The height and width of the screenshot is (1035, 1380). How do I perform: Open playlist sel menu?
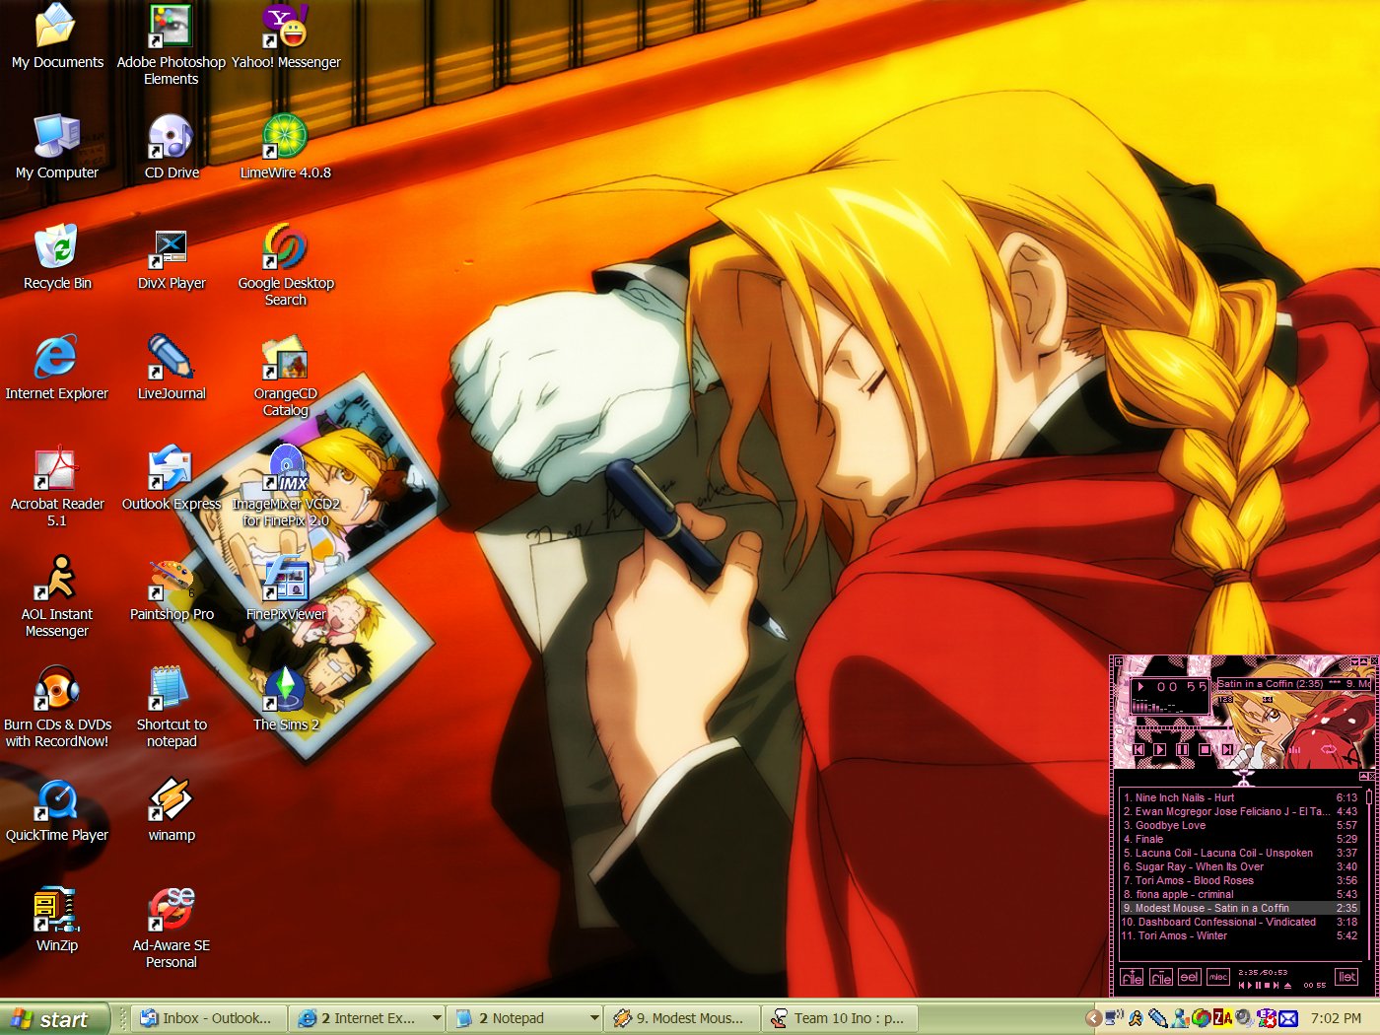(1190, 977)
